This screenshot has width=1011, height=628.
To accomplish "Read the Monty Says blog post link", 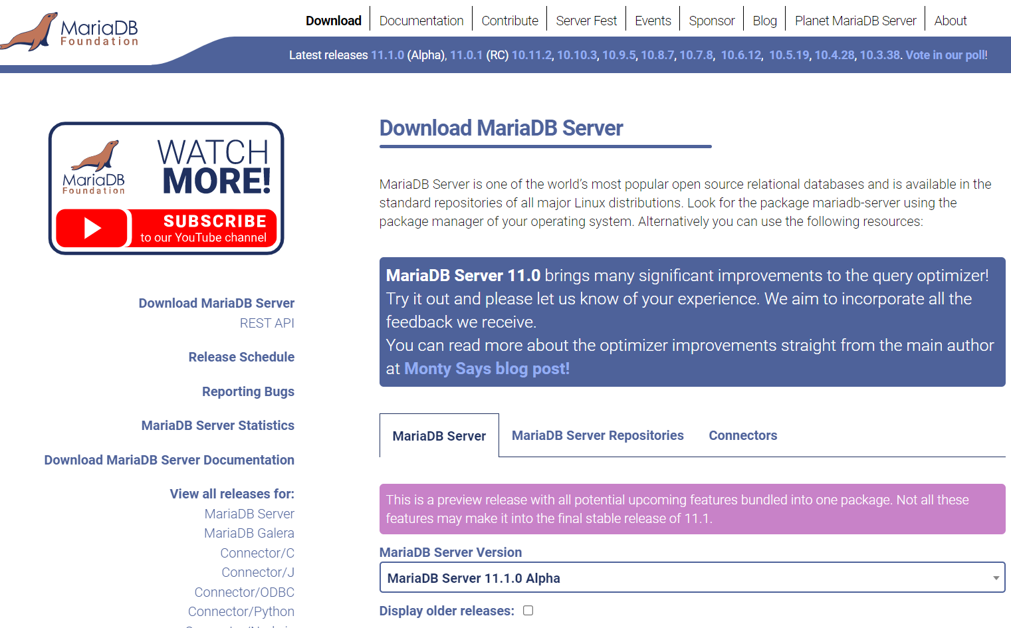I will (487, 368).
